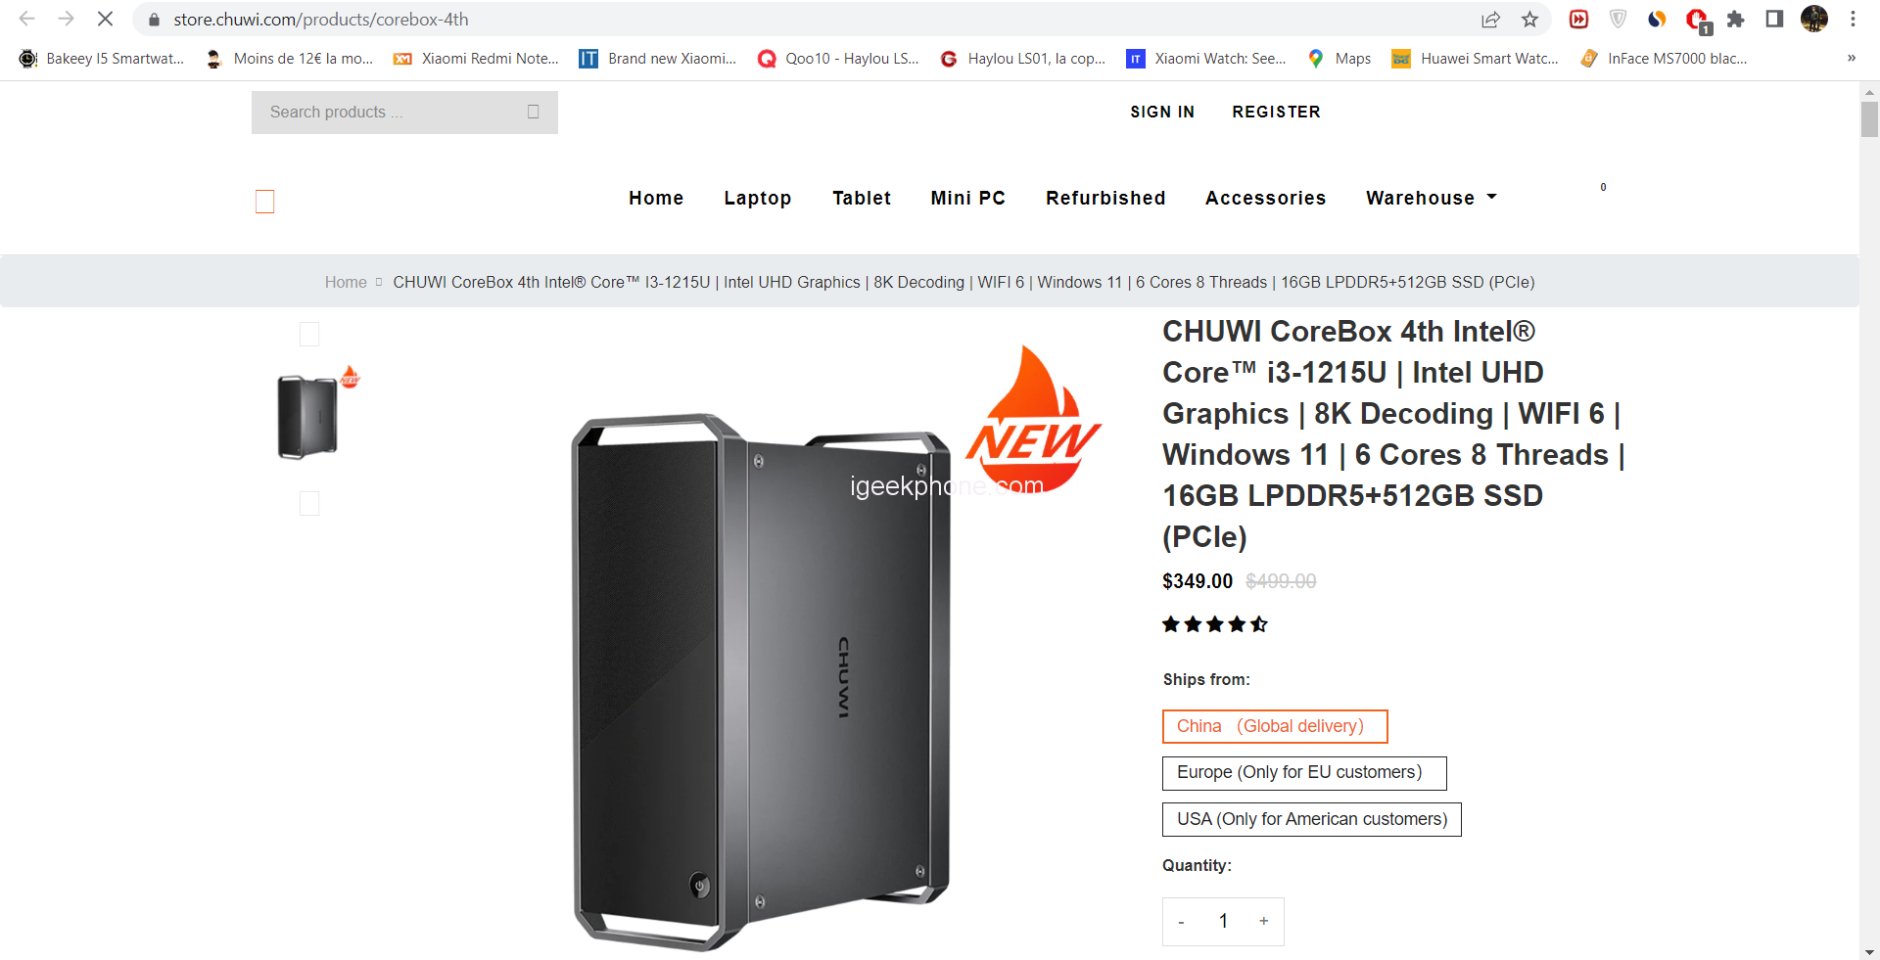Open the share page icon
1880x960 pixels.
(x=1490, y=19)
